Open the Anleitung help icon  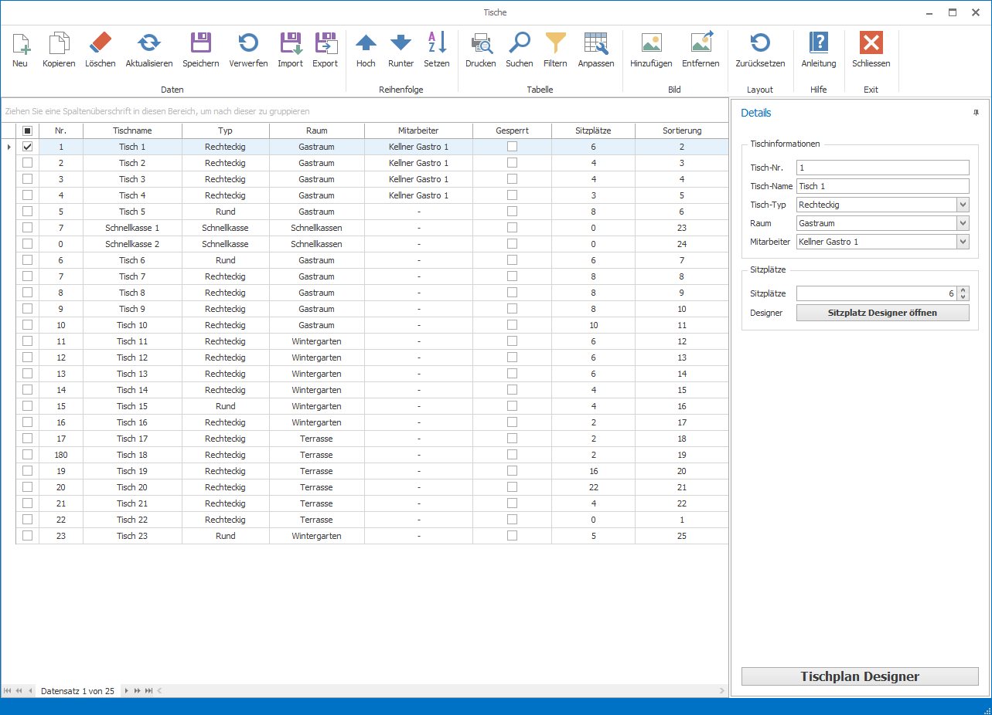point(818,44)
